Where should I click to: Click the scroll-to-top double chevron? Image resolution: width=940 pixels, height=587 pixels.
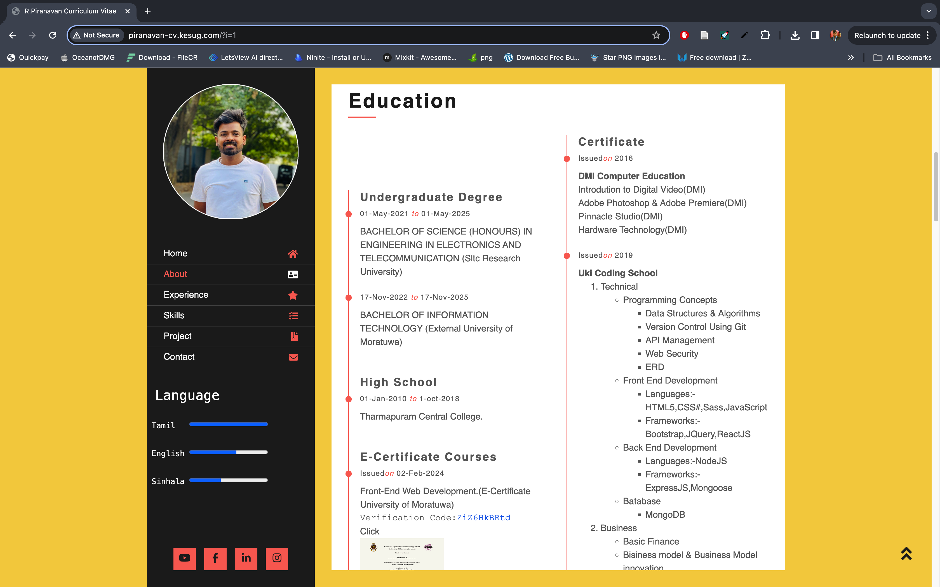pyautogui.click(x=906, y=553)
